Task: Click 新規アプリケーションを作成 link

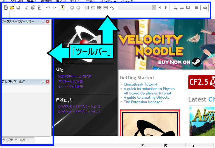Action: 75,76
